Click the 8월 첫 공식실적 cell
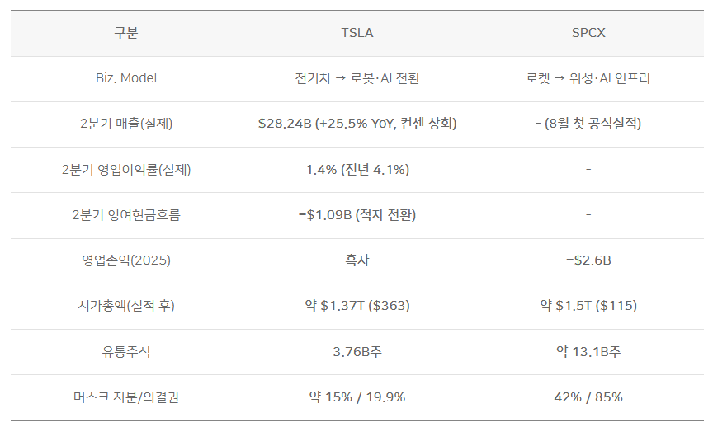This screenshot has width=713, height=427. (x=588, y=124)
